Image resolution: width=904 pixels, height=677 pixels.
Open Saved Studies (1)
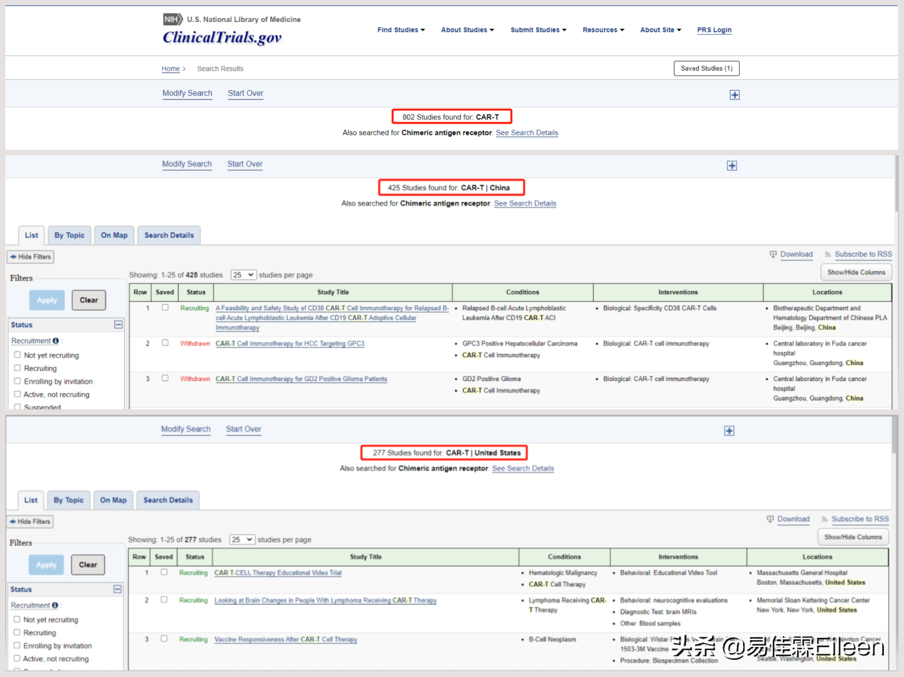706,68
